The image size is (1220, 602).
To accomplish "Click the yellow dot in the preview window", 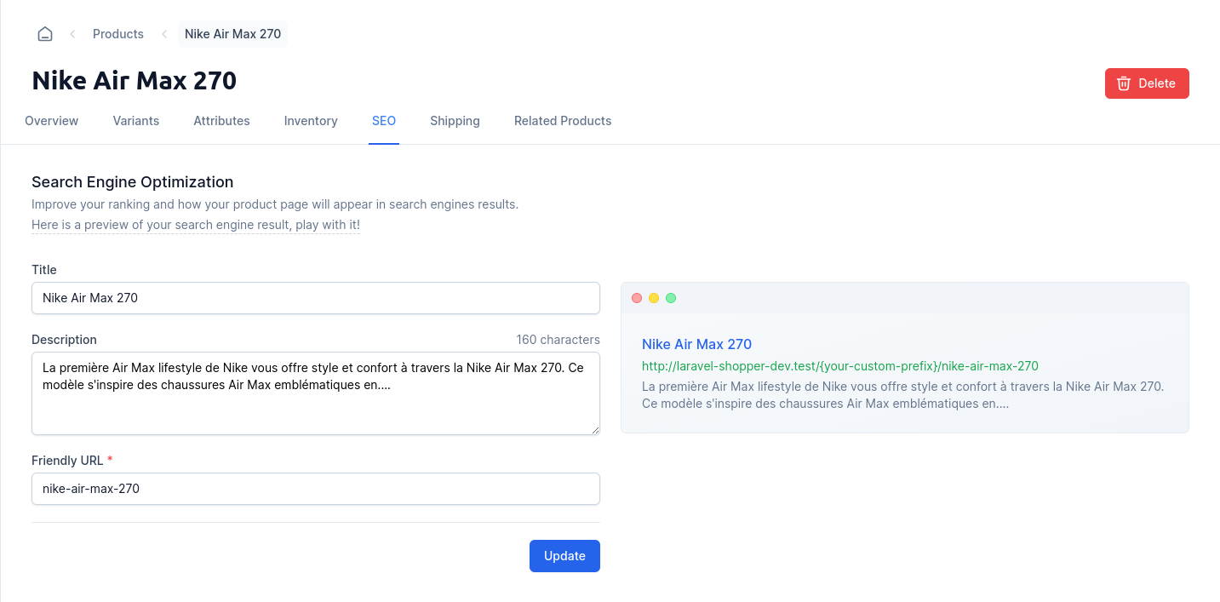I will coord(654,298).
